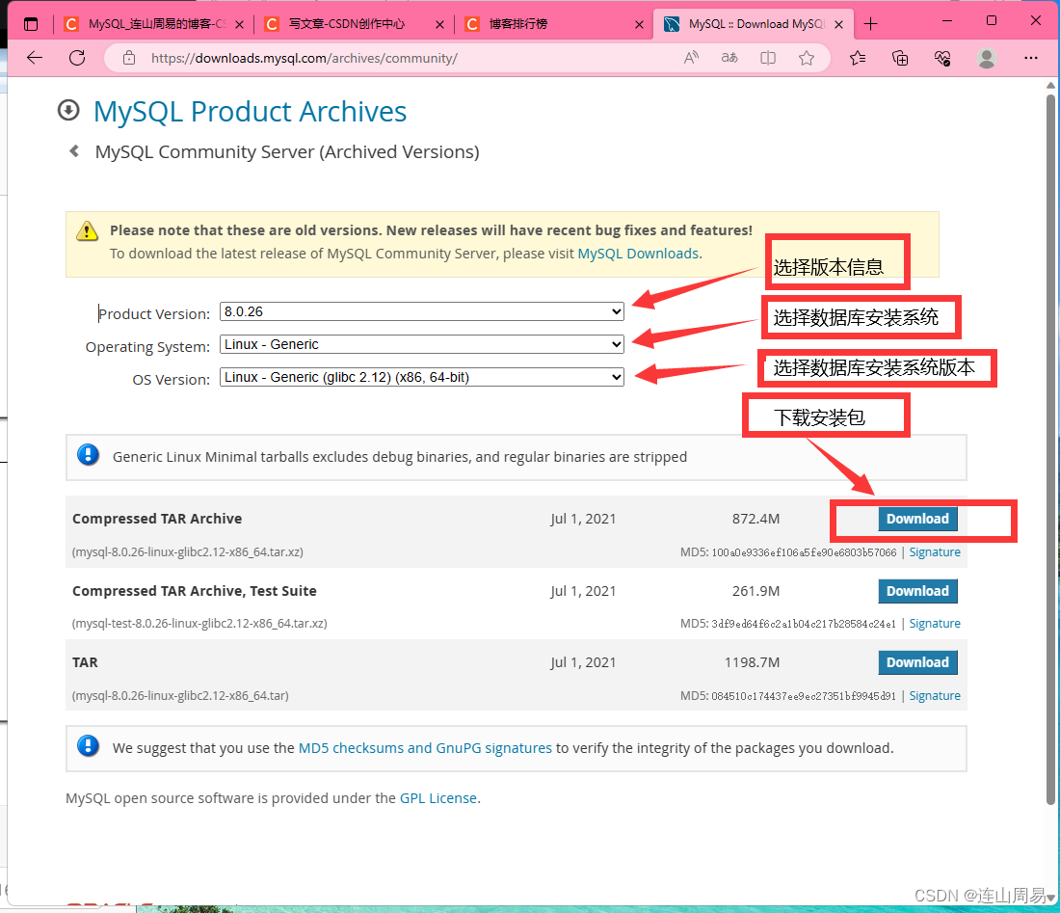The height and width of the screenshot is (913, 1060).
Task: Select the MySQL :: Download MySQL tab
Action: point(755,24)
